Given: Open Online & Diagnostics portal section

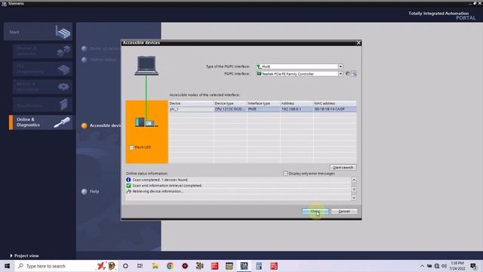Looking at the screenshot, I should [x=41, y=122].
